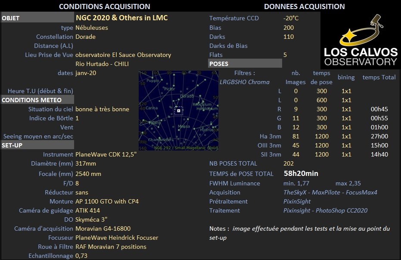Click the Indice de Börtle value 1

click(77, 118)
